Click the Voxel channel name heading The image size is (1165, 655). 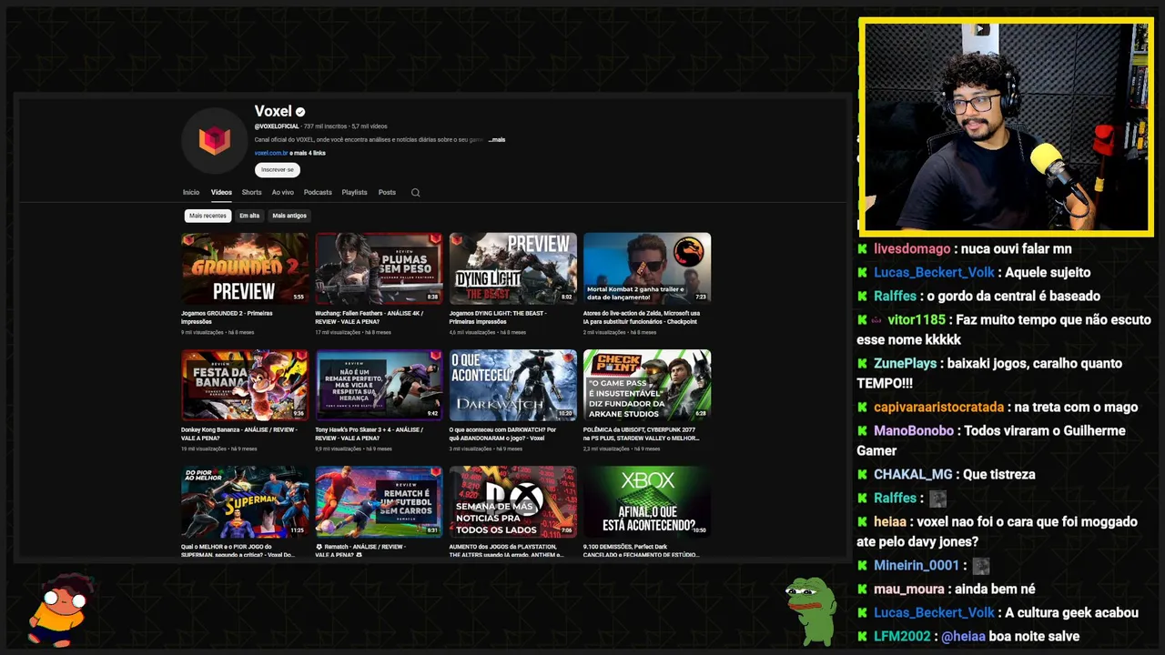(x=273, y=111)
